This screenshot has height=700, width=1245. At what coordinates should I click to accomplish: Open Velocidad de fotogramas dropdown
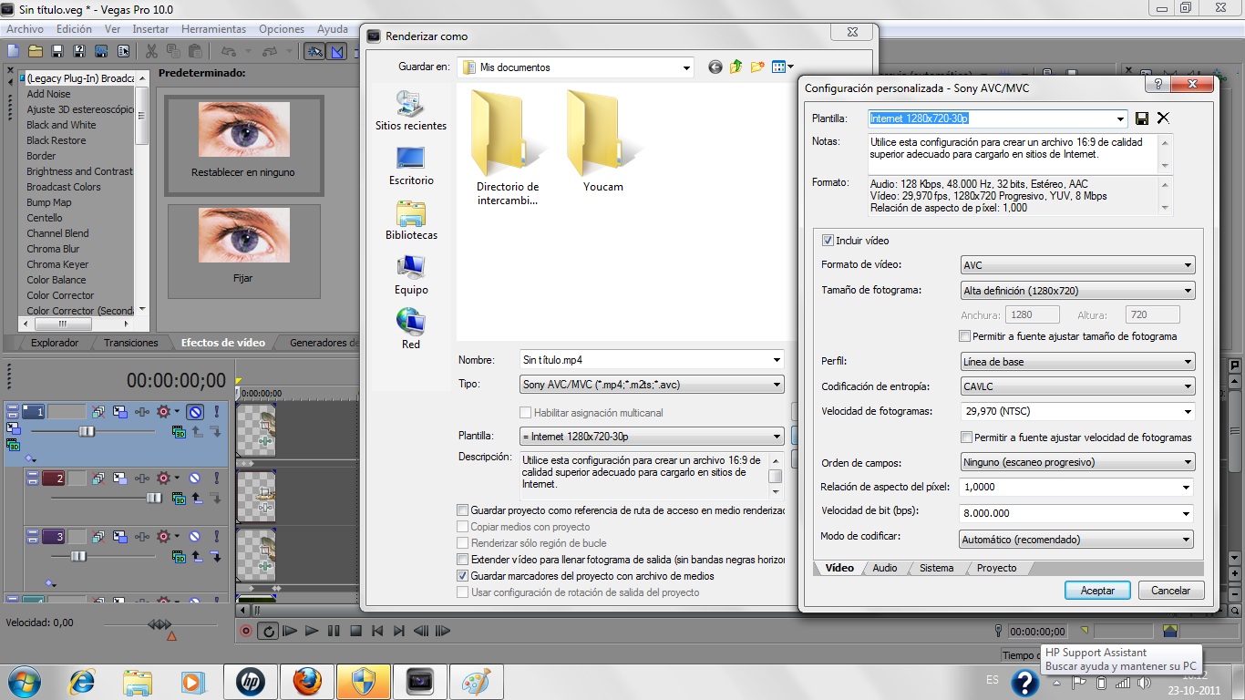1077,411
